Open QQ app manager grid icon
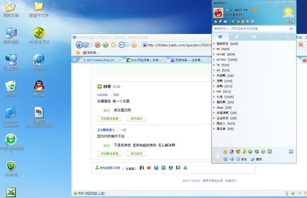This screenshot has height=198, width=307. click(x=291, y=151)
